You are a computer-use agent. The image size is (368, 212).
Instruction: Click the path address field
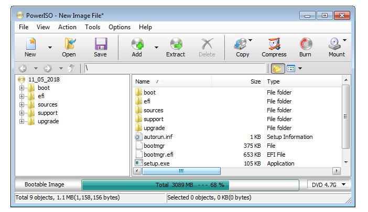pos(175,68)
